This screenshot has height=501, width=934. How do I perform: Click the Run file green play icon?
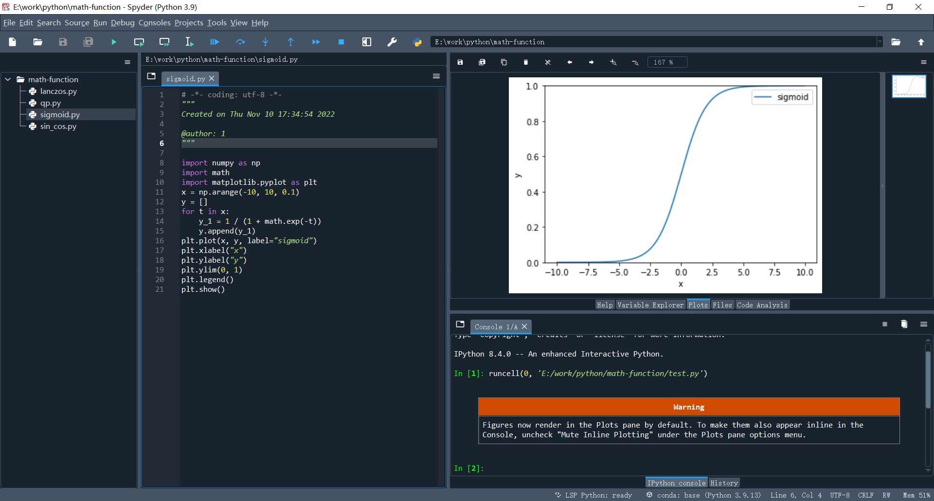click(114, 42)
